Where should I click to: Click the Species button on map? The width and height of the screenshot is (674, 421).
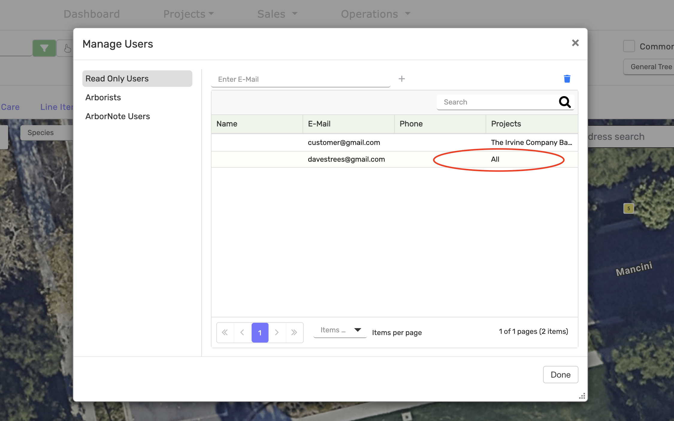[46, 133]
